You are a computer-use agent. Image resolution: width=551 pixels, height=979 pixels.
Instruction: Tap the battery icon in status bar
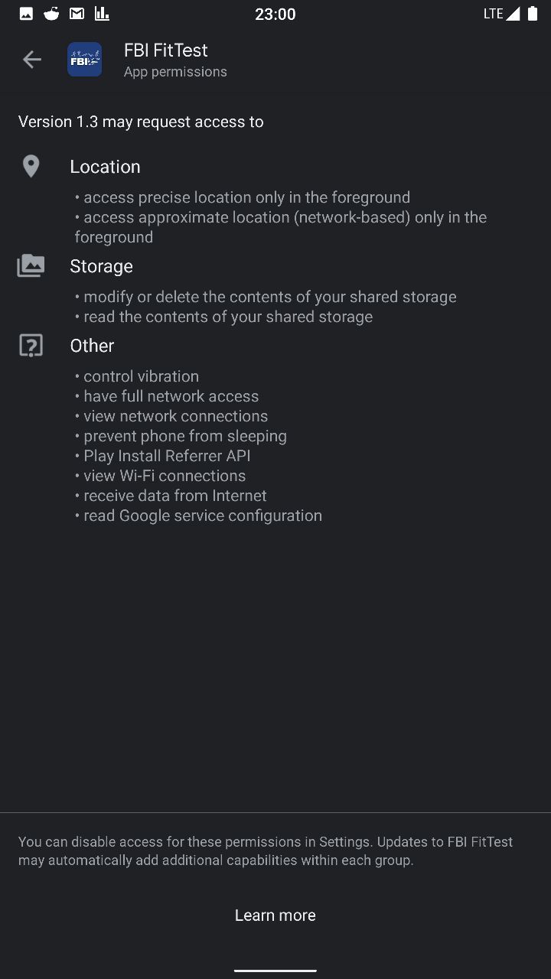(533, 14)
